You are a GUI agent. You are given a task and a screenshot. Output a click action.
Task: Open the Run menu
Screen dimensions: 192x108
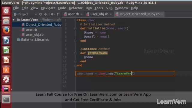pos(89,8)
